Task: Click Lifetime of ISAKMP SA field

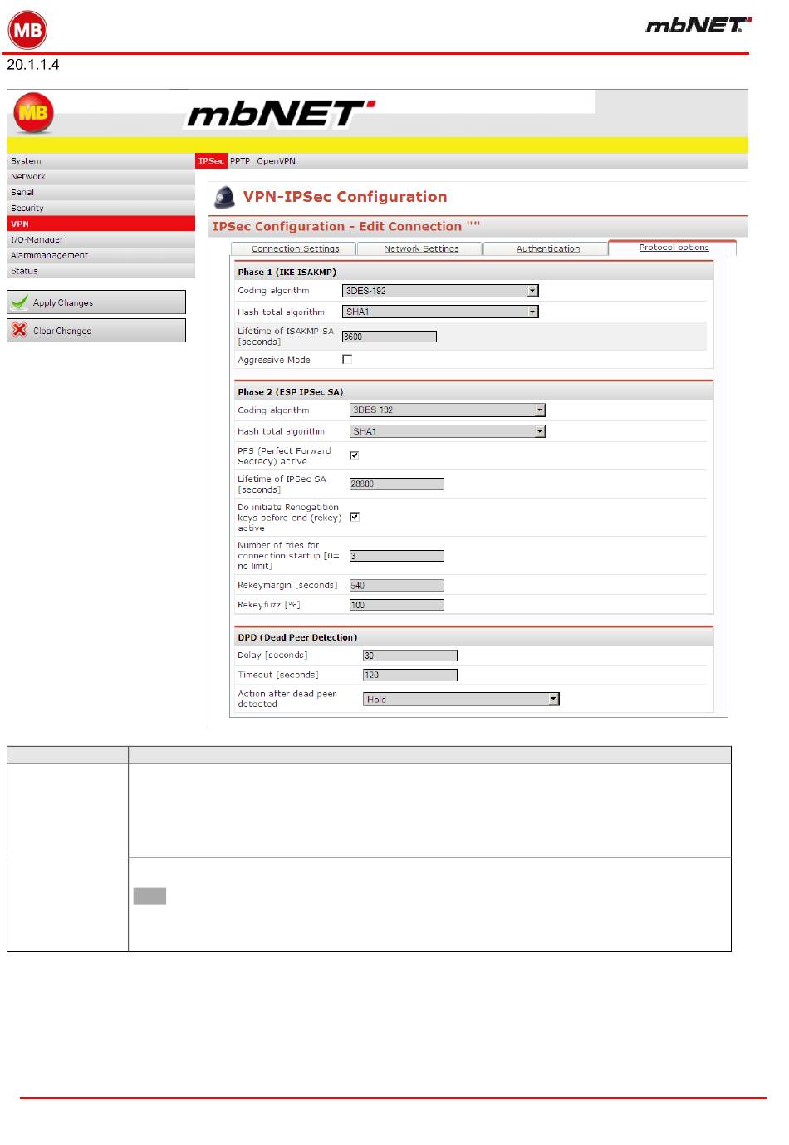Action: point(390,337)
